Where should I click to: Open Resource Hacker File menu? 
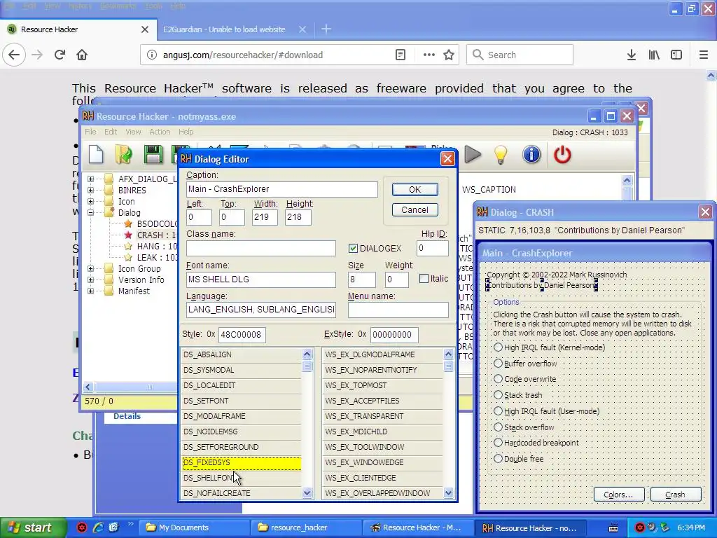90,132
